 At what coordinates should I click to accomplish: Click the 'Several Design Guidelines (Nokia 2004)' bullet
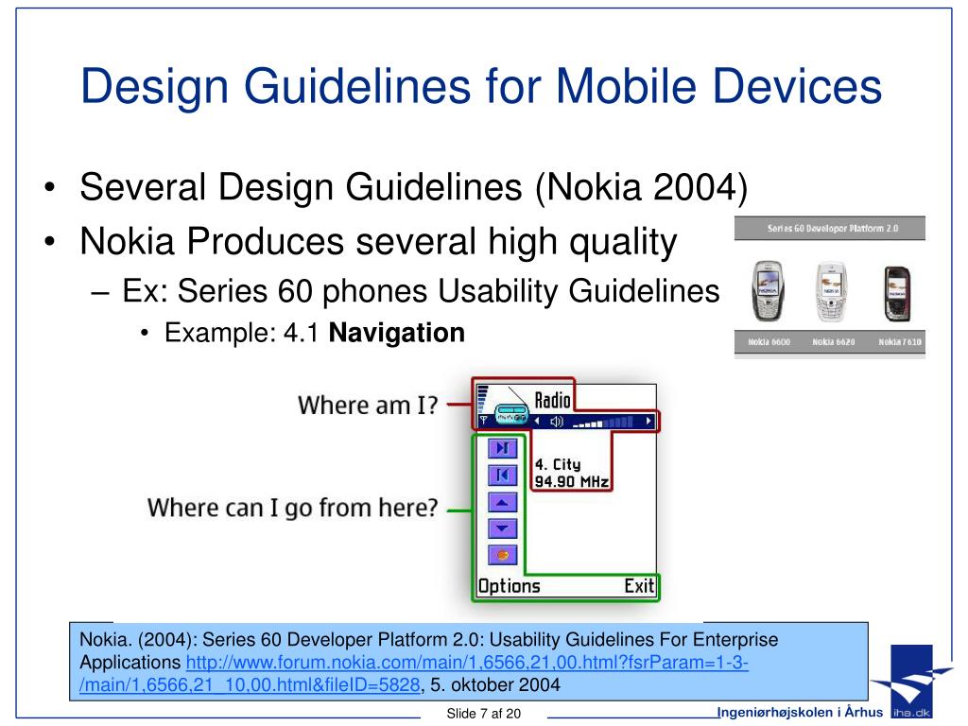pyautogui.click(x=414, y=187)
